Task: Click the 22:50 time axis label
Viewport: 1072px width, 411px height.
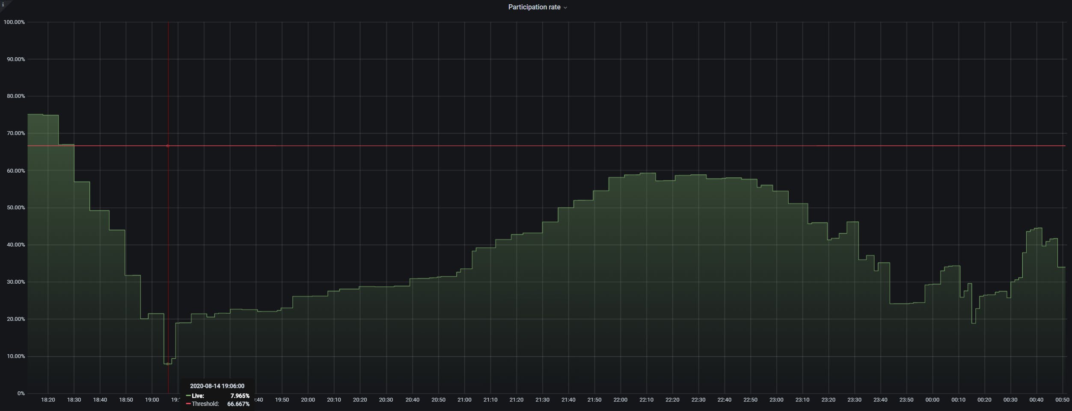Action: (751, 400)
